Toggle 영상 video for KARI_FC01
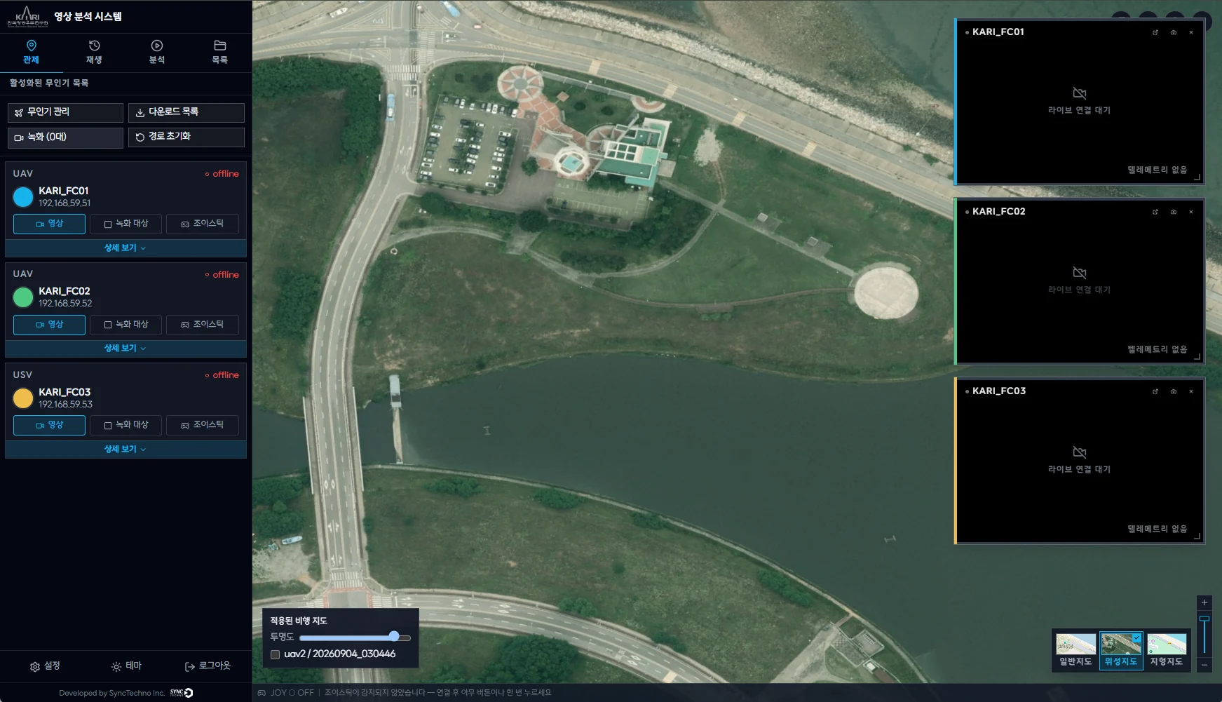The height and width of the screenshot is (702, 1222). 50,224
